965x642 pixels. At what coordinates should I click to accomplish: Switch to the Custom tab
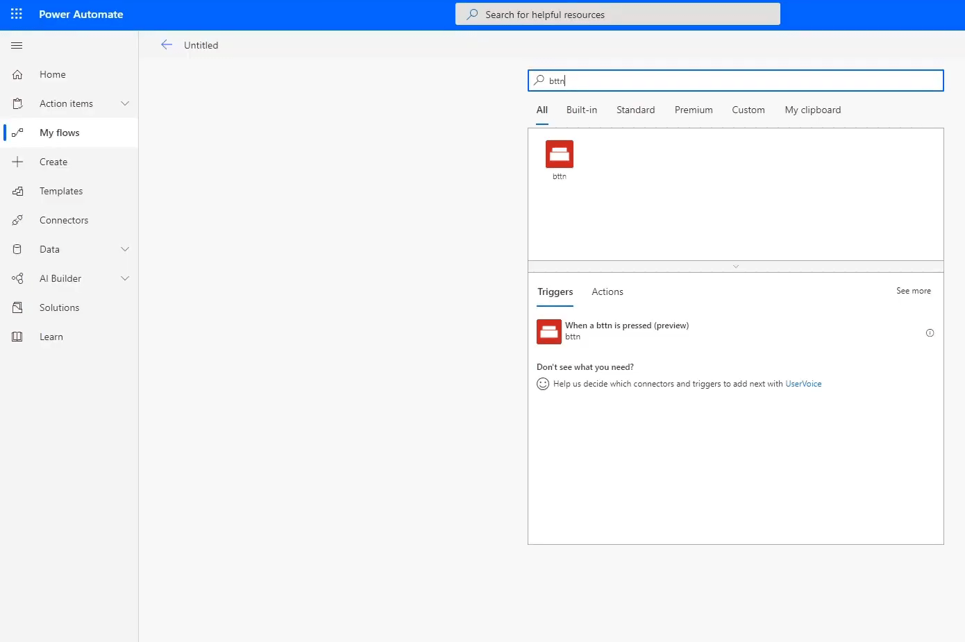click(748, 110)
